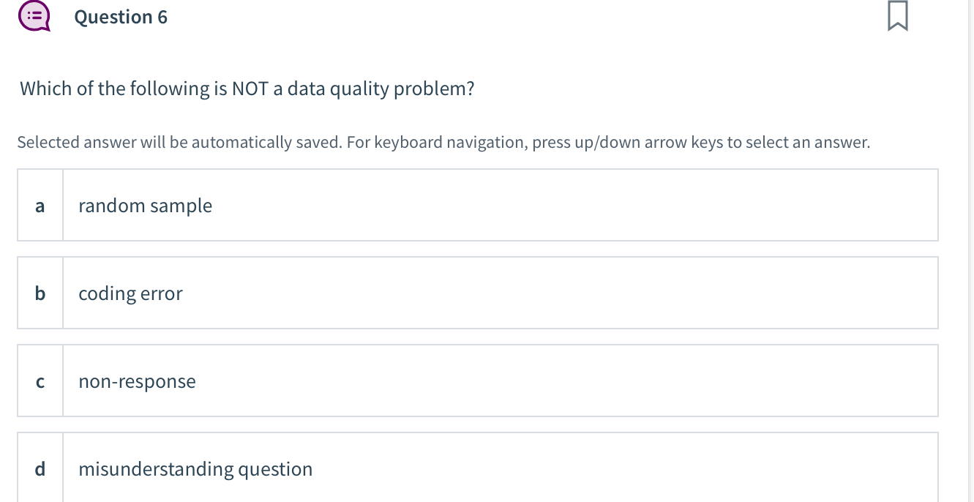Bookmark Question 6 using the flag icon
The width and height of the screenshot is (974, 502).
[897, 15]
